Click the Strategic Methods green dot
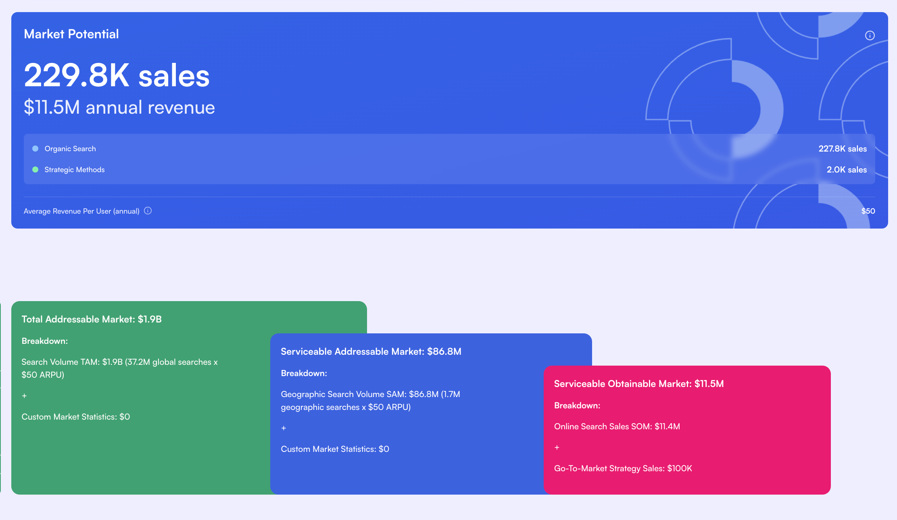Screen dimensions: 897x520 [x=35, y=170]
